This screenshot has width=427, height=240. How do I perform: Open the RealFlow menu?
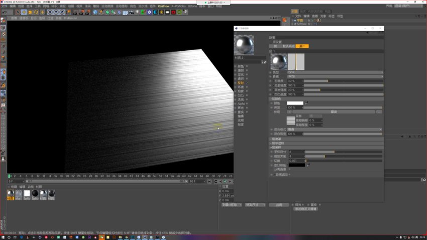click(163, 6)
